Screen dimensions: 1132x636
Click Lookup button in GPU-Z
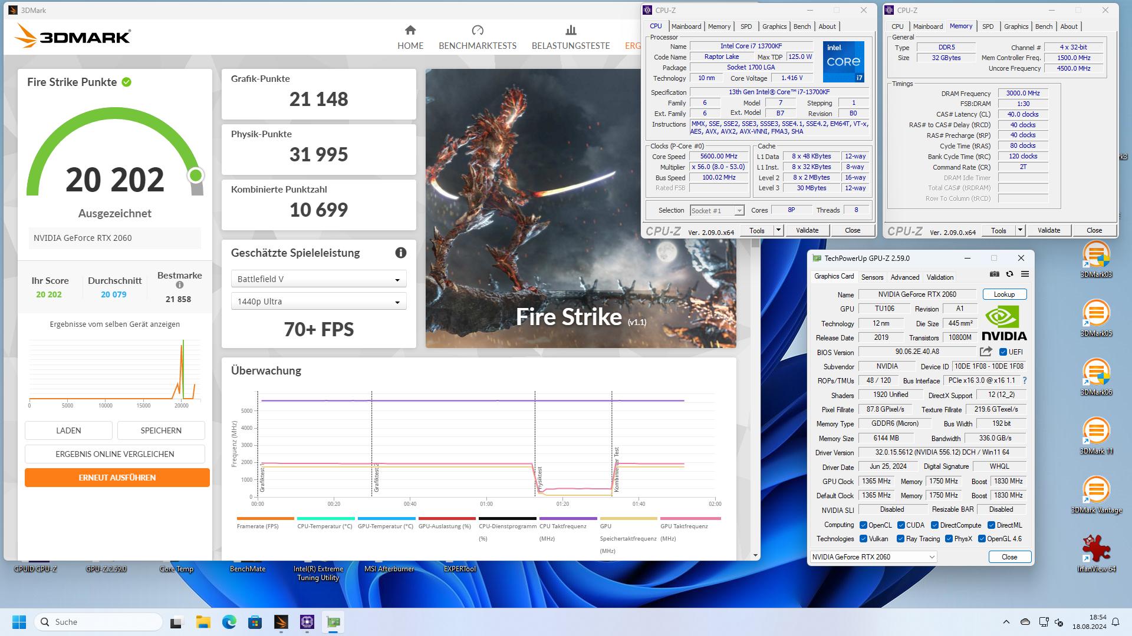coord(1004,294)
